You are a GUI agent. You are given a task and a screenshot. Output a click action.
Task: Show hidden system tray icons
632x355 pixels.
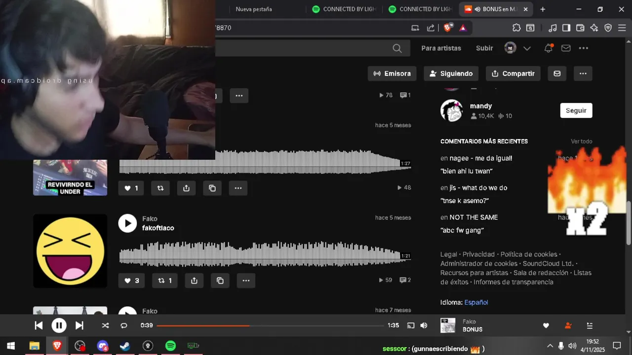point(550,346)
